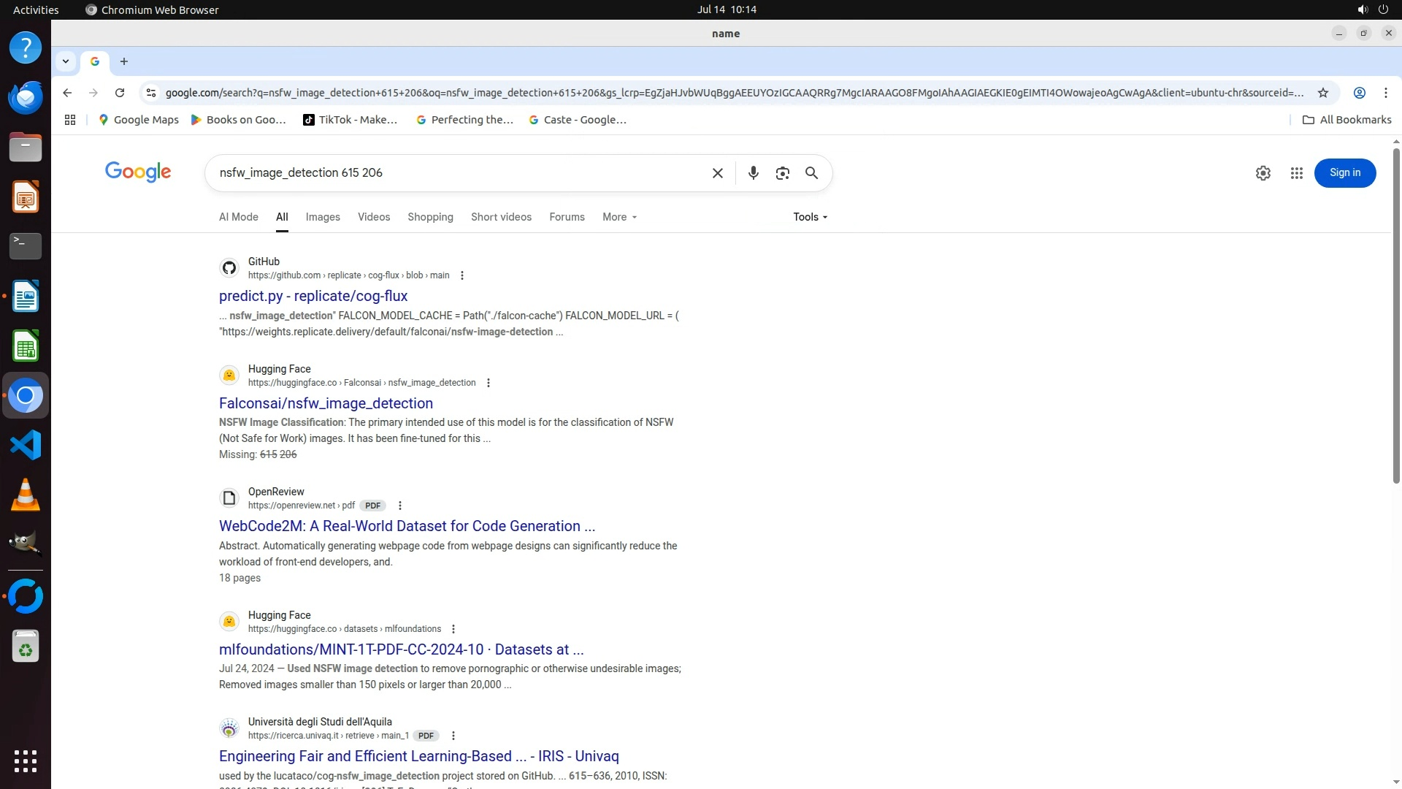Open the tab search chevron button

[x=66, y=61]
